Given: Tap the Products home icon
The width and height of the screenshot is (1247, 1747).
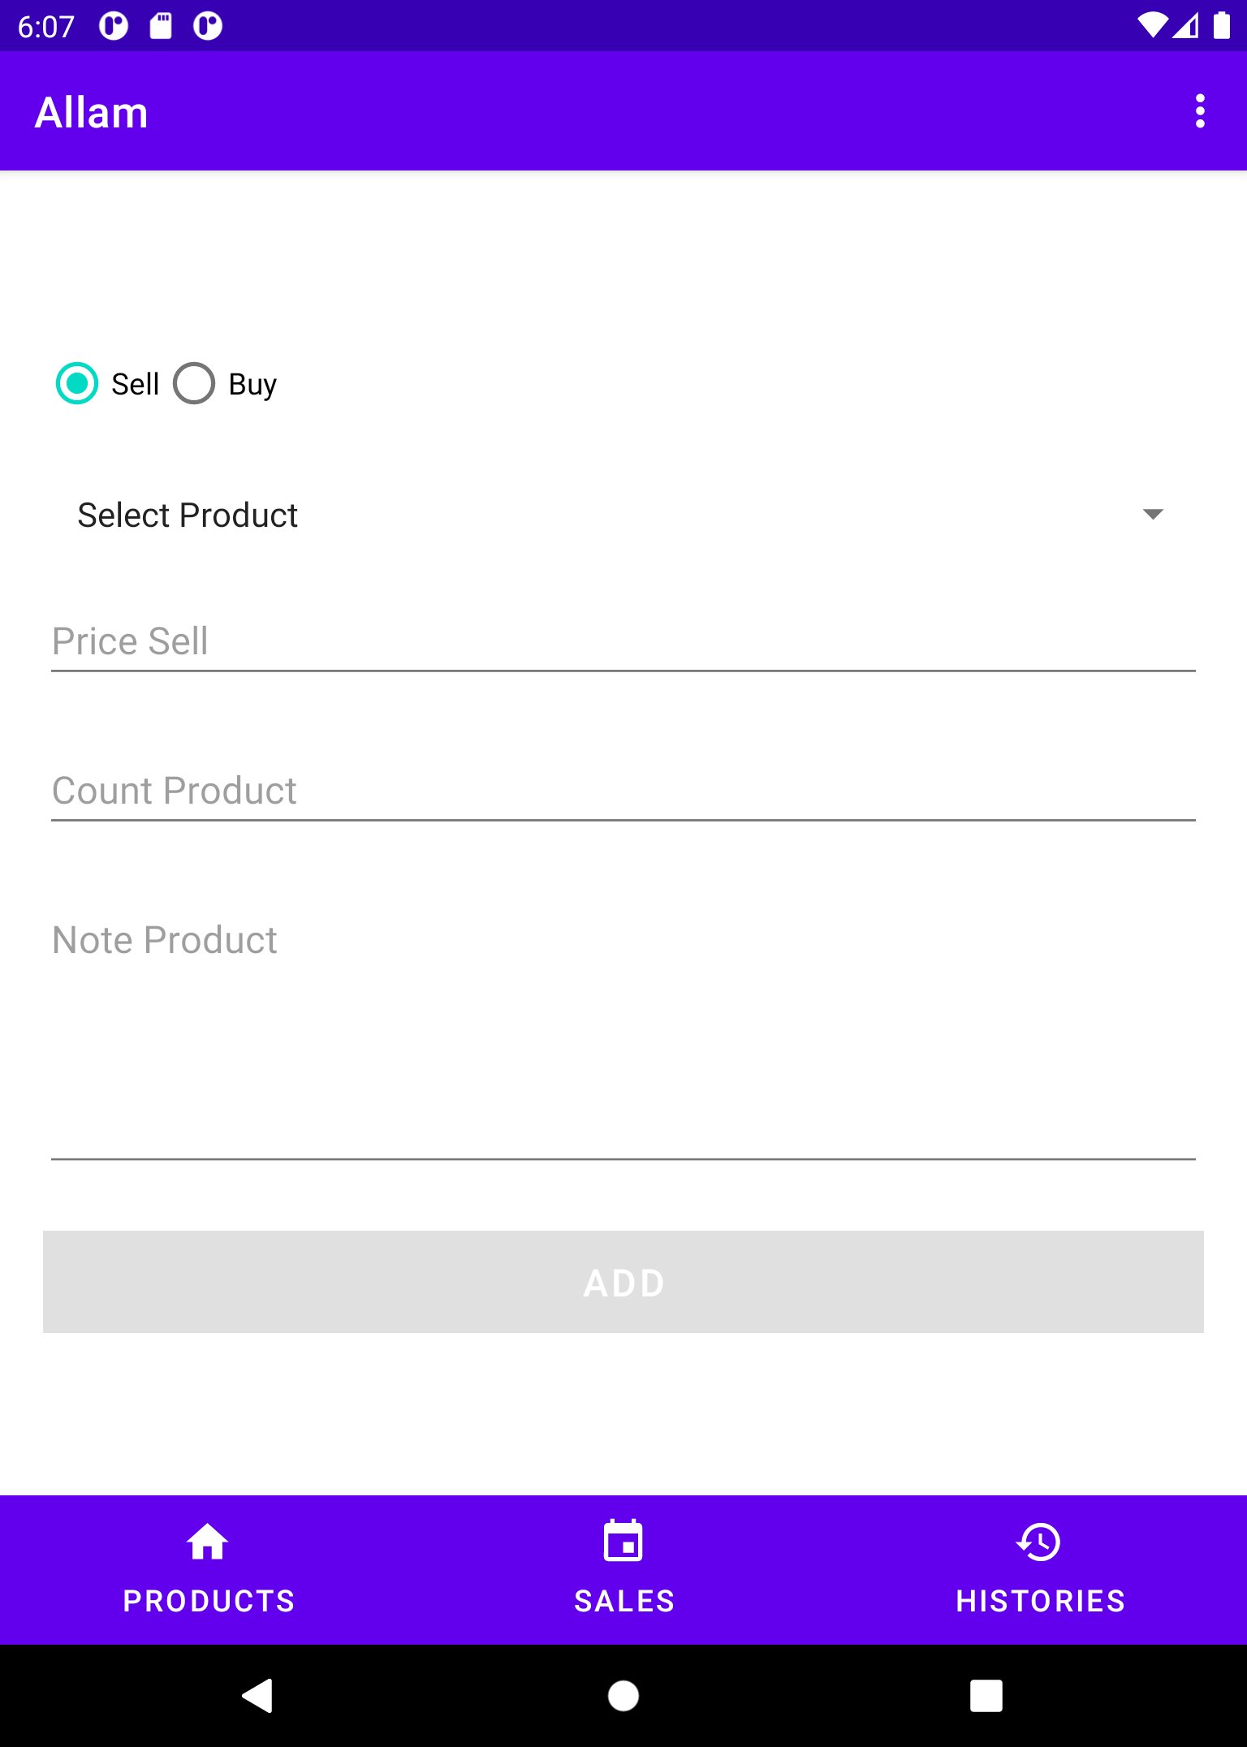Looking at the screenshot, I should coord(207,1541).
